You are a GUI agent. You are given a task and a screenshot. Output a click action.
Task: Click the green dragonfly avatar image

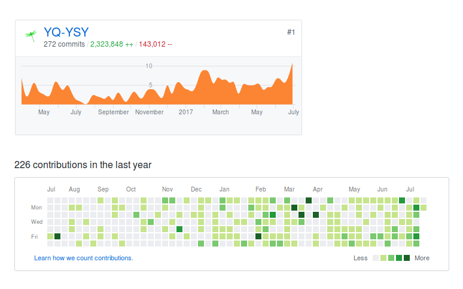pos(31,35)
